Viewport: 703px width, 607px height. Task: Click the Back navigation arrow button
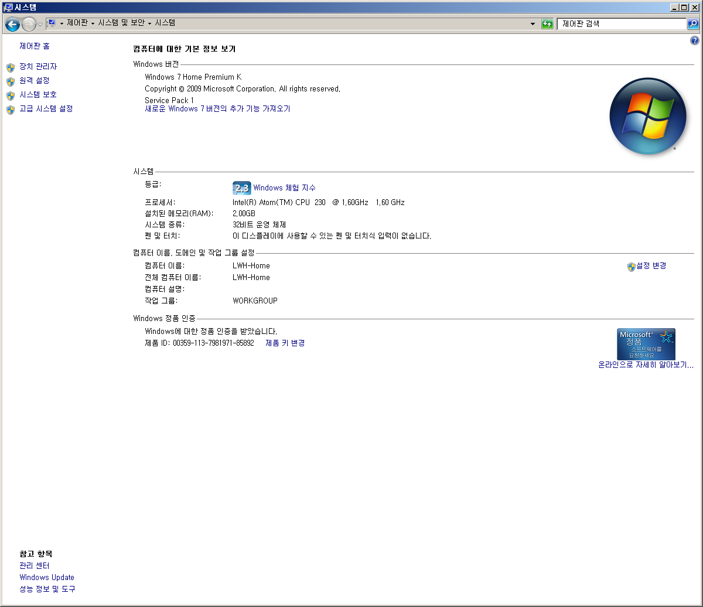tap(12, 24)
